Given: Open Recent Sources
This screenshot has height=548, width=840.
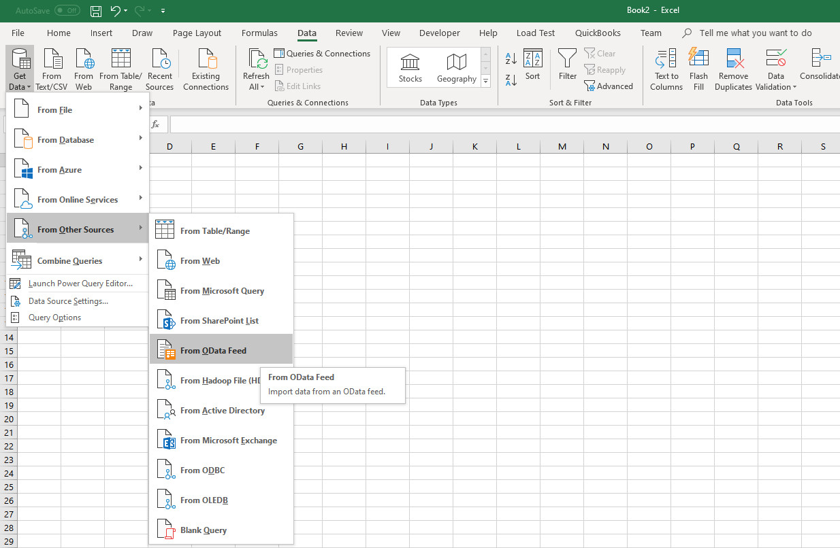Looking at the screenshot, I should click(x=160, y=69).
